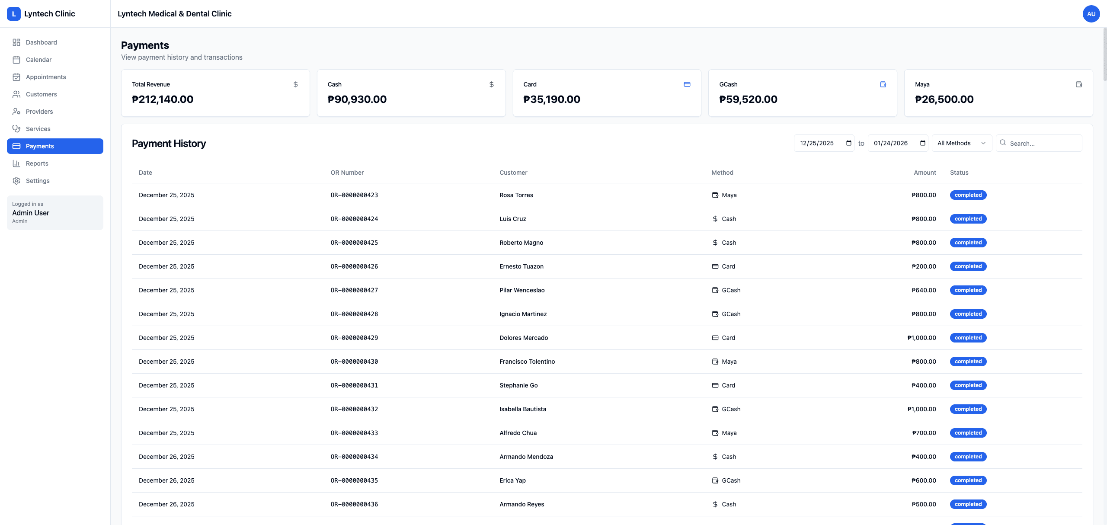The width and height of the screenshot is (1107, 525).
Task: Click OR-0000000427 in the table
Action: pos(354,290)
